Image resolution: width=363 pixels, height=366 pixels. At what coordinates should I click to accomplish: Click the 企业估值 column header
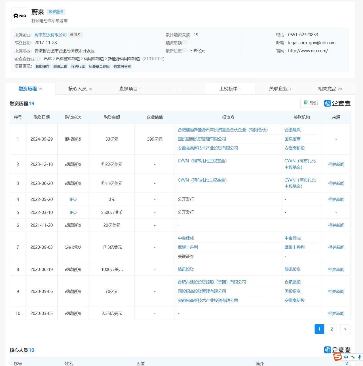tap(155, 117)
